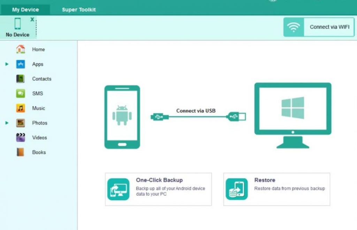This screenshot has height=230, width=357.
Task: Click the Books icon in sidebar
Action: [21, 152]
